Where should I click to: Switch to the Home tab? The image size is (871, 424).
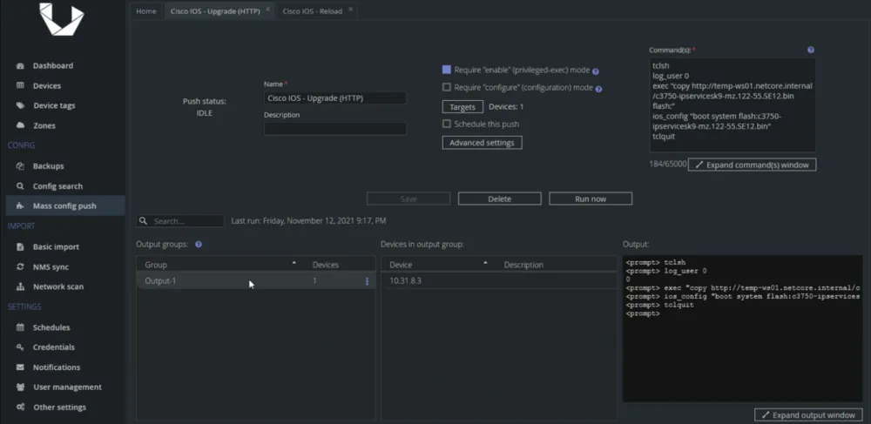[x=146, y=11]
